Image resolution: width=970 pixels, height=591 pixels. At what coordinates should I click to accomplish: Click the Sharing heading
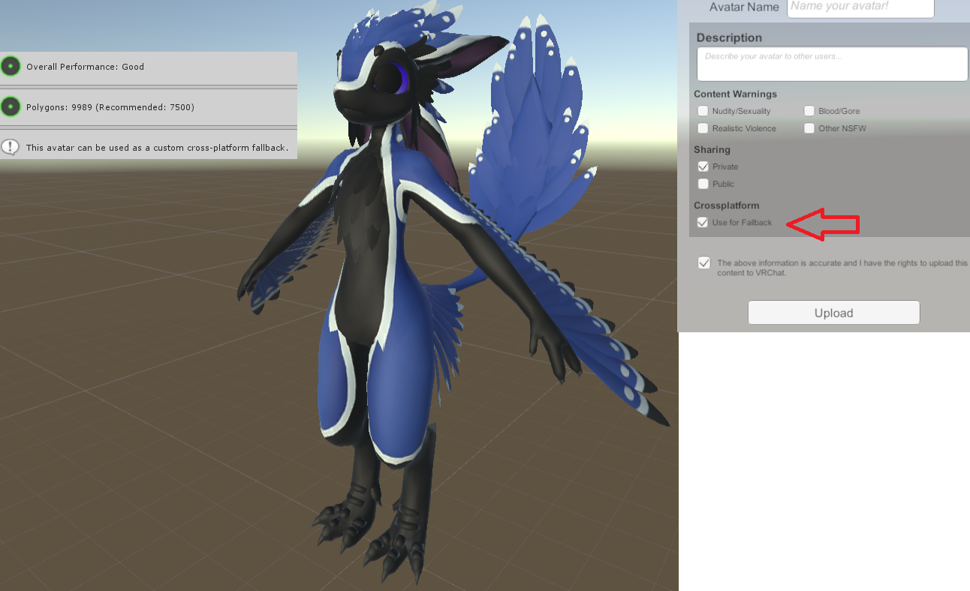click(x=712, y=149)
